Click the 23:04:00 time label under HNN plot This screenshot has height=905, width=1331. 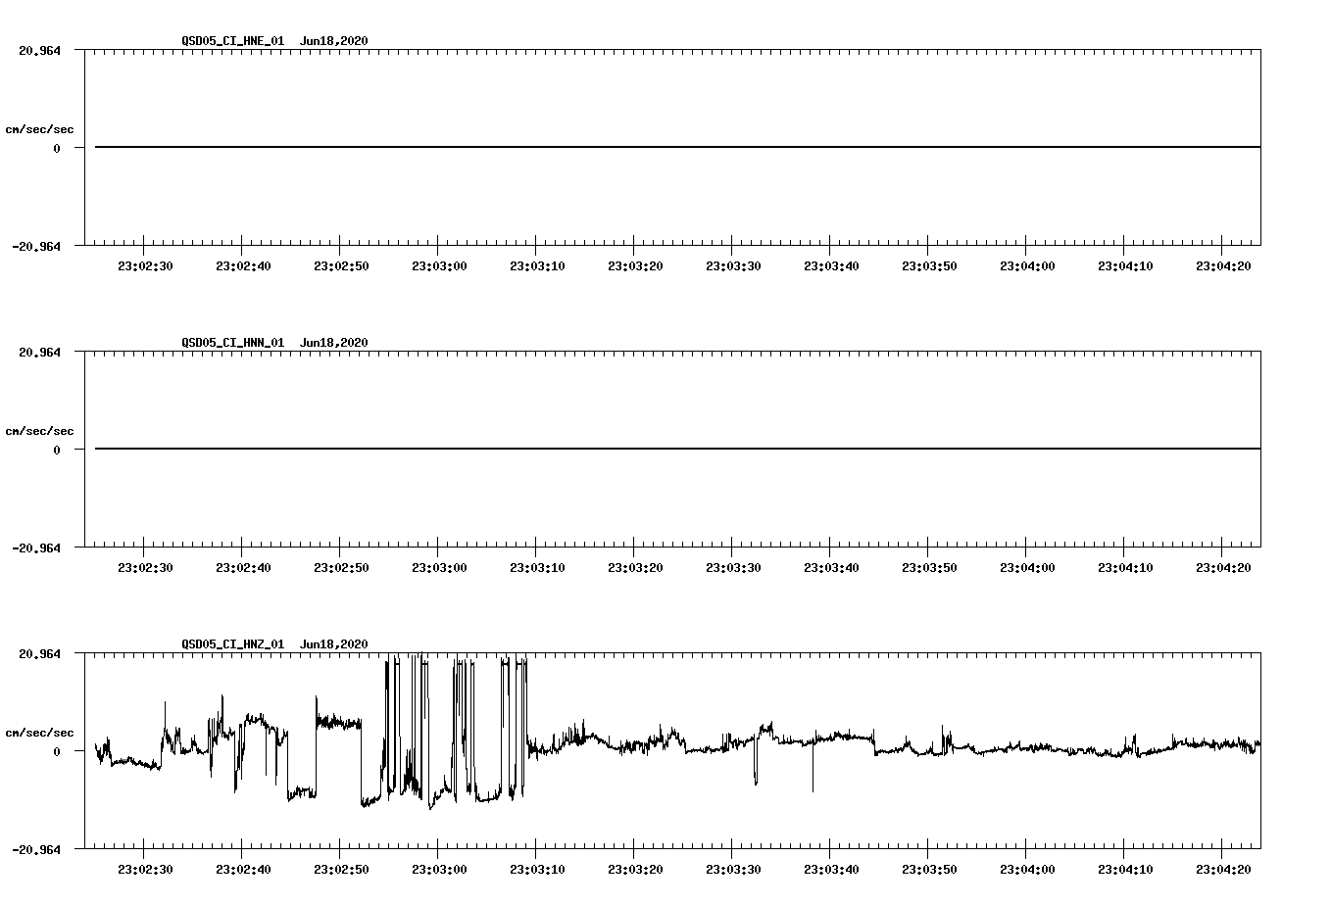tap(1027, 568)
